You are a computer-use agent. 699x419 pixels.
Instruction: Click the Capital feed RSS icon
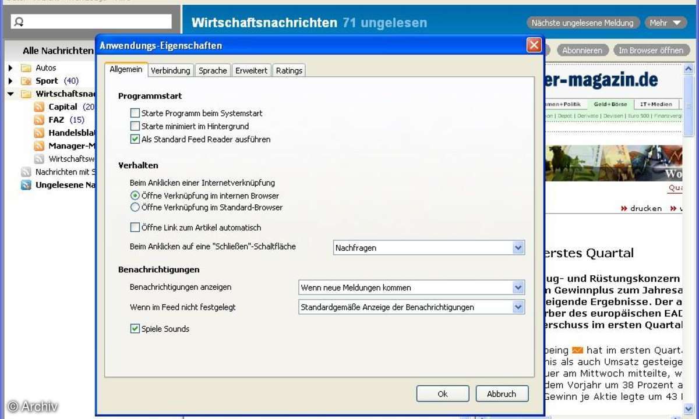39,106
